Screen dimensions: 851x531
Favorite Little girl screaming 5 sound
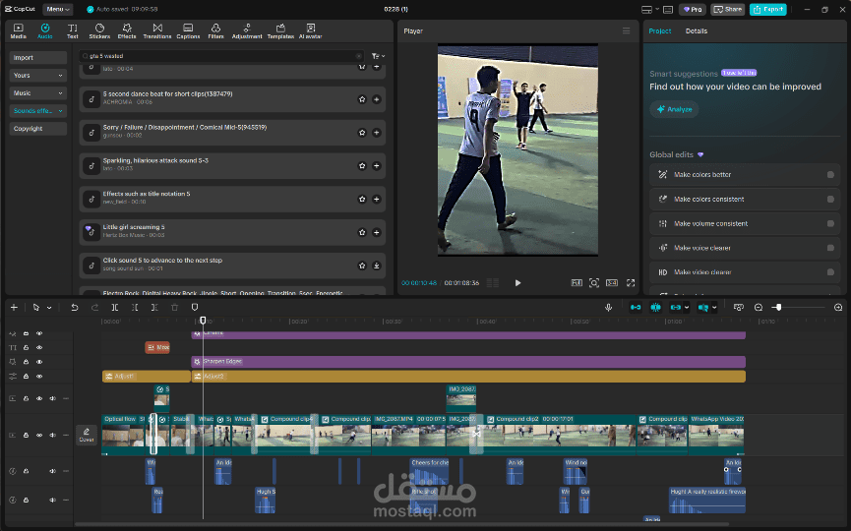(362, 233)
